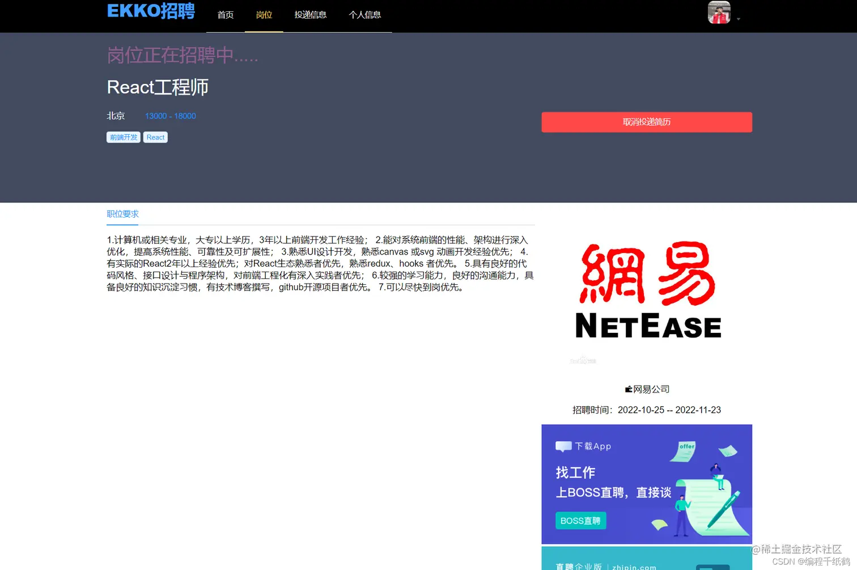Click the EKKO招聘 site logo
Image resolution: width=857 pixels, height=570 pixels.
pyautogui.click(x=151, y=11)
